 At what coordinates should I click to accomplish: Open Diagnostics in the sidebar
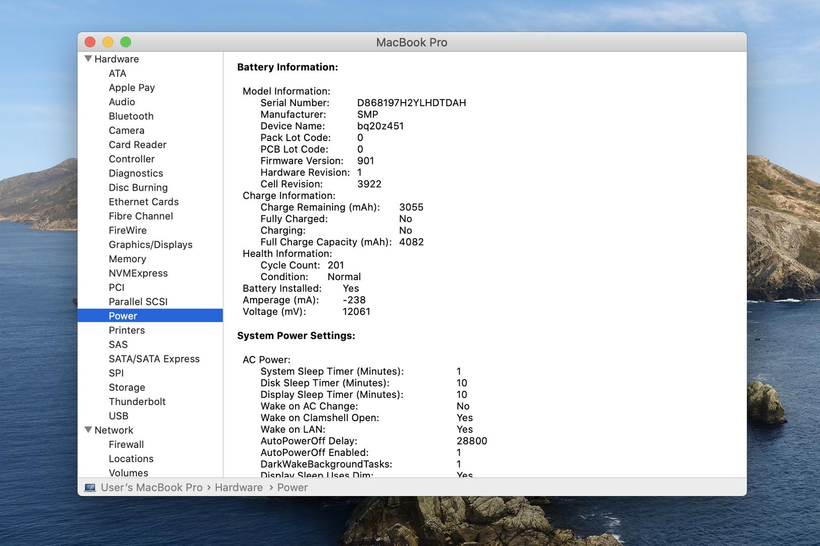coord(136,173)
